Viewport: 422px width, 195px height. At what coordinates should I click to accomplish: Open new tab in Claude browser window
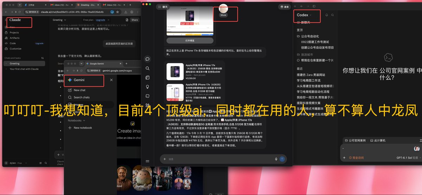[x=130, y=5]
